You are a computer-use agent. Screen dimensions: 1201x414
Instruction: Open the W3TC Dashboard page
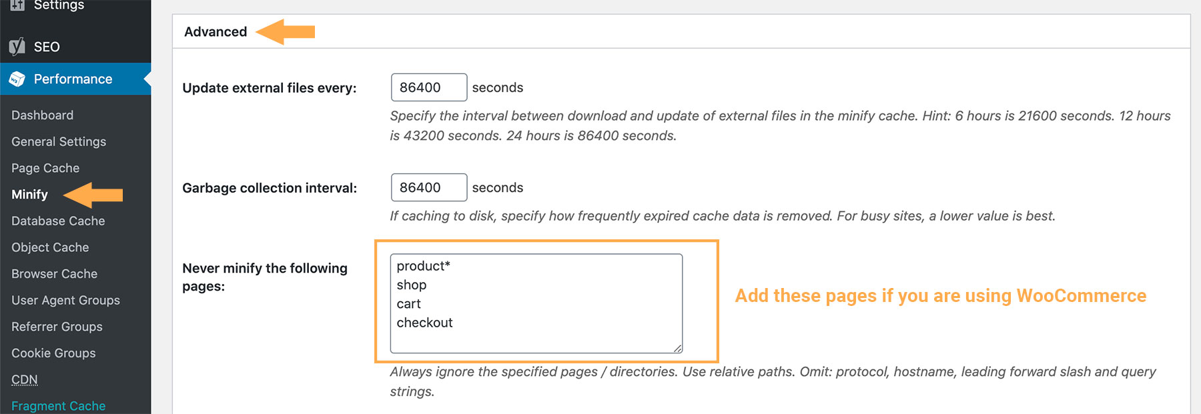pos(41,115)
